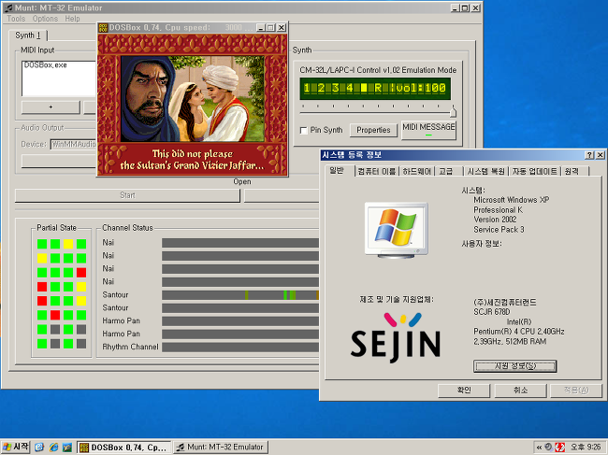This screenshot has height=455, width=608.
Task: Click 취소 button in system dialog
Action: pos(520,391)
